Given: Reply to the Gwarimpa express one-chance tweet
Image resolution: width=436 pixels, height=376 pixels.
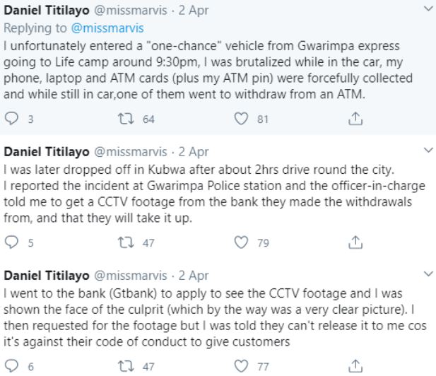Looking at the screenshot, I should tap(10, 119).
